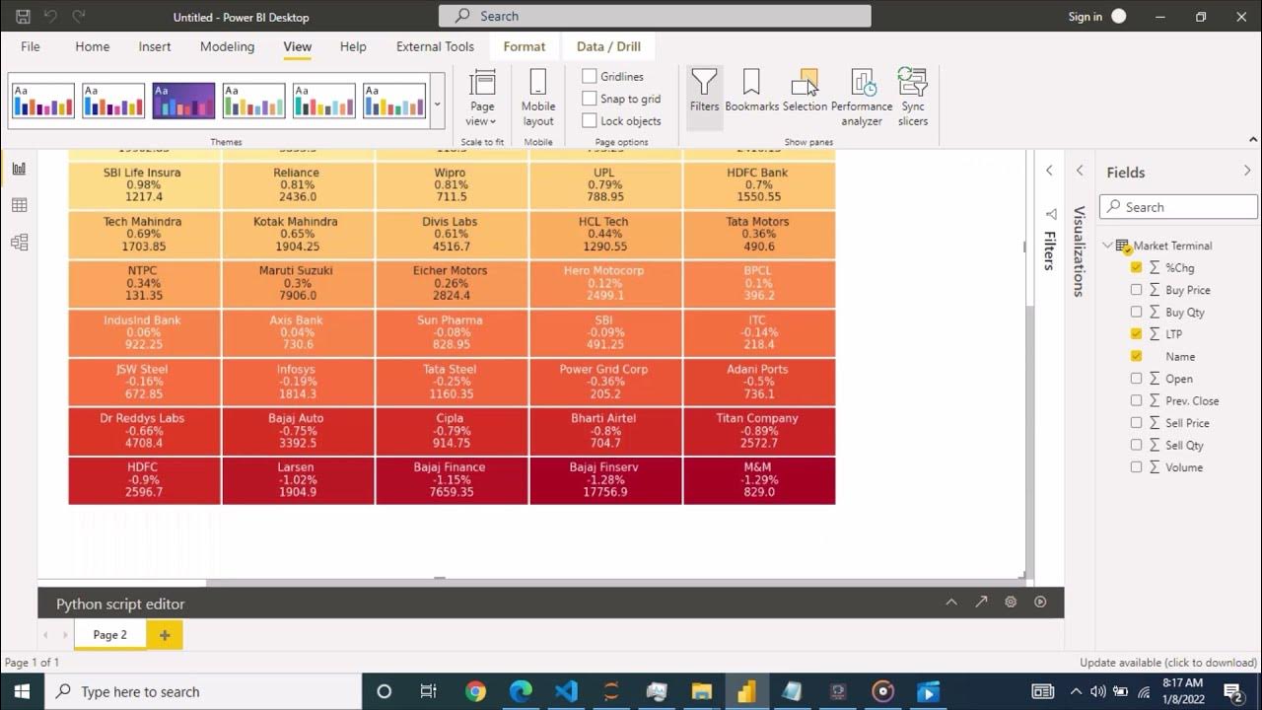Check the Buy Price field
The width and height of the screenshot is (1262, 710).
click(x=1137, y=290)
